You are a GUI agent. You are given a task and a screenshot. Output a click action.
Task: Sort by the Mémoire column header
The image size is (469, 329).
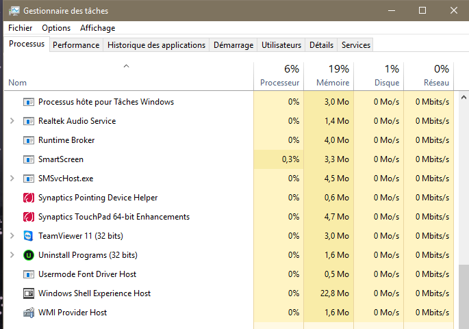(x=329, y=77)
